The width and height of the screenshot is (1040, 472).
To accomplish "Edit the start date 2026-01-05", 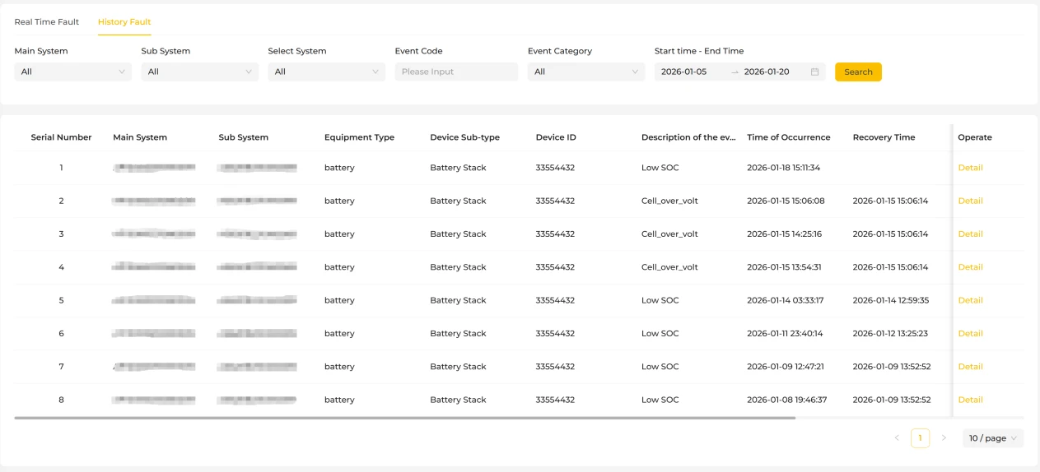I will 684,72.
